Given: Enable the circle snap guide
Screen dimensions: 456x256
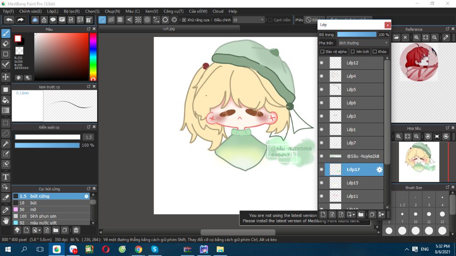Looking at the screenshot, I should pyautogui.click(x=147, y=20).
